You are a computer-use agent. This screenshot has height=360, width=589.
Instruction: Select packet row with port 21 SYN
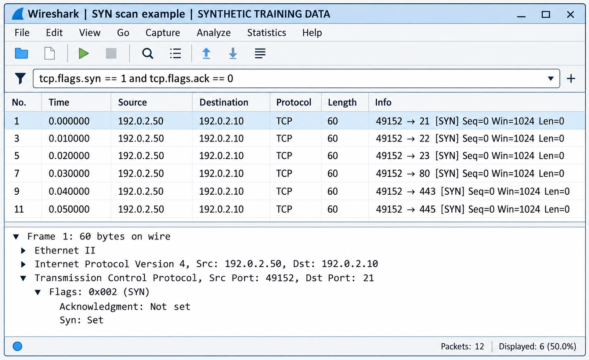[295, 121]
